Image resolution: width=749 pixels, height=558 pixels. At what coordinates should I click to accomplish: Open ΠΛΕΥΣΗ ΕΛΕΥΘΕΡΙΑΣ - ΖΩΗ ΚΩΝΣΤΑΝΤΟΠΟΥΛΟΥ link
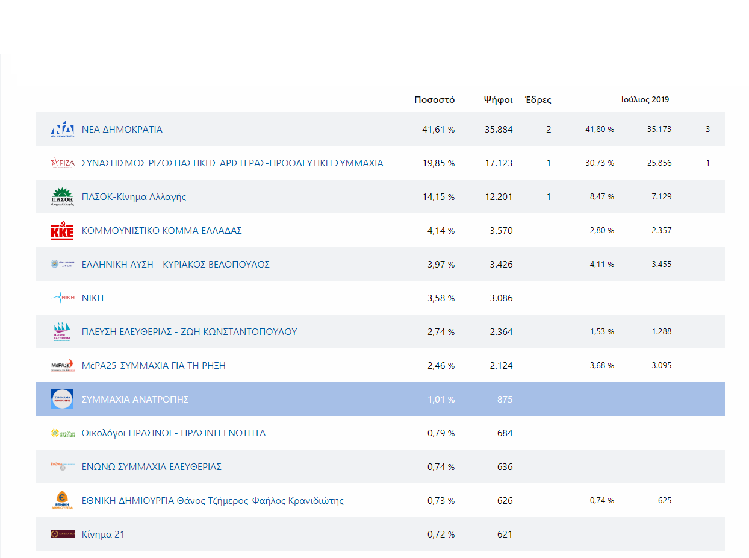pos(190,332)
